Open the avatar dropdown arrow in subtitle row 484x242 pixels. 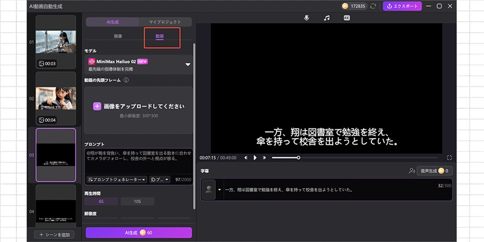click(x=220, y=189)
